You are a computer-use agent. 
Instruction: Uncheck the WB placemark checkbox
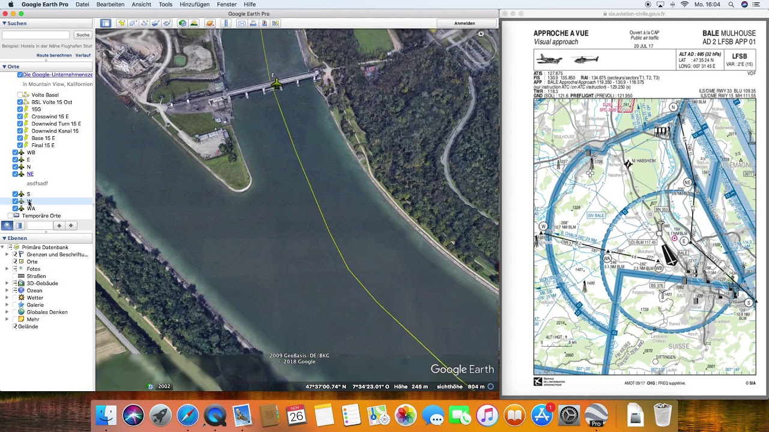point(15,152)
